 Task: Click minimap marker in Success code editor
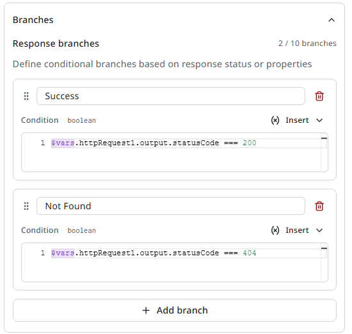pos(324,138)
